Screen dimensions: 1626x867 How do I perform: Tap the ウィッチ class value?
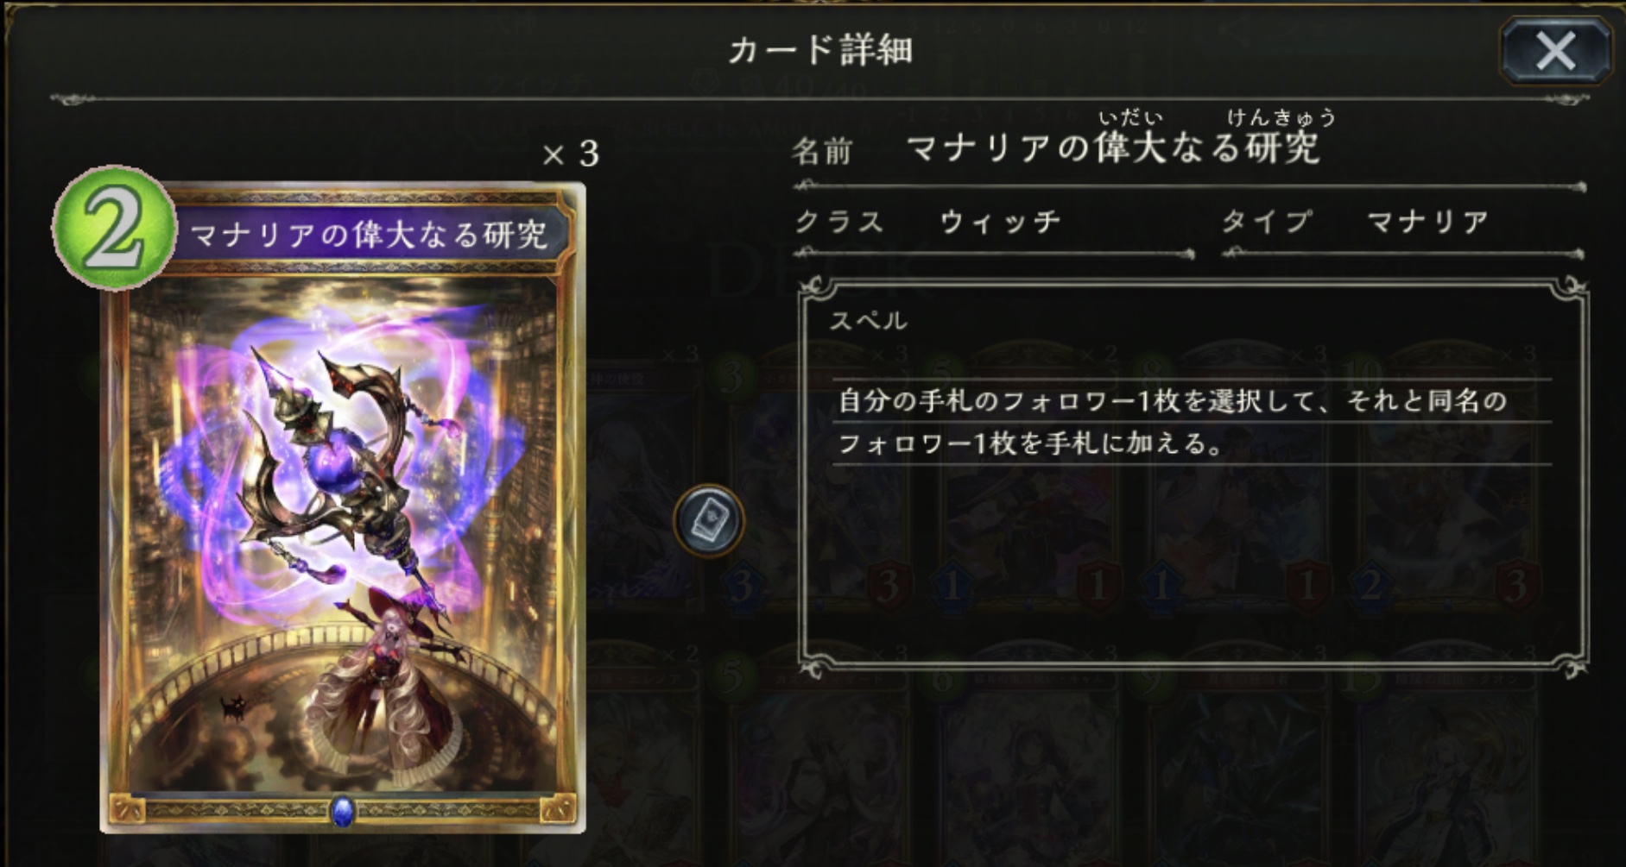pos(1000,222)
